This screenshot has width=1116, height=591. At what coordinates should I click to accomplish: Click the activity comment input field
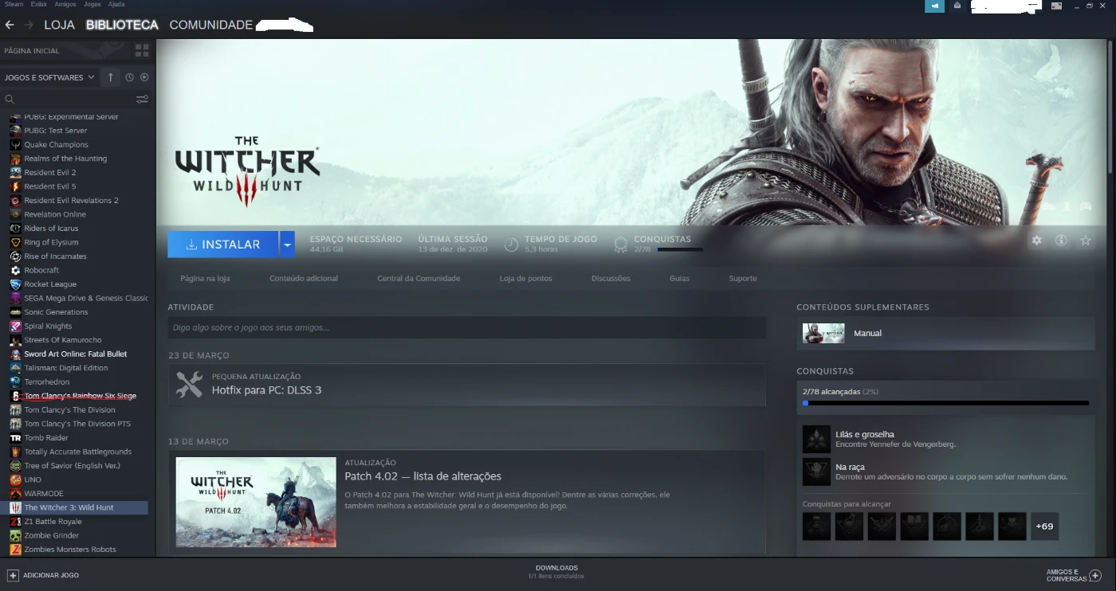click(466, 327)
